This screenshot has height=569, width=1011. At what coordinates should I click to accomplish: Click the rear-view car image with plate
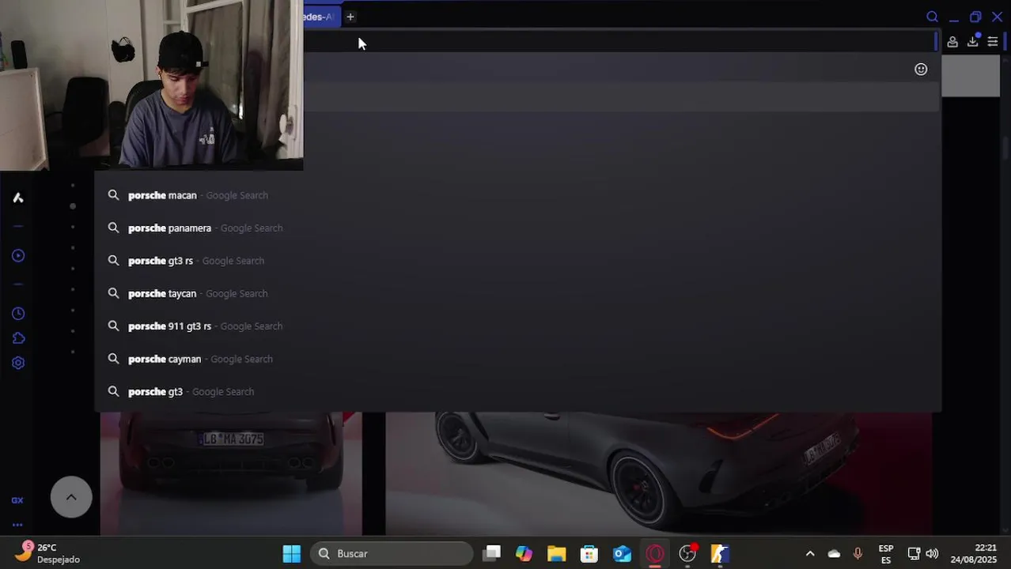click(231, 473)
